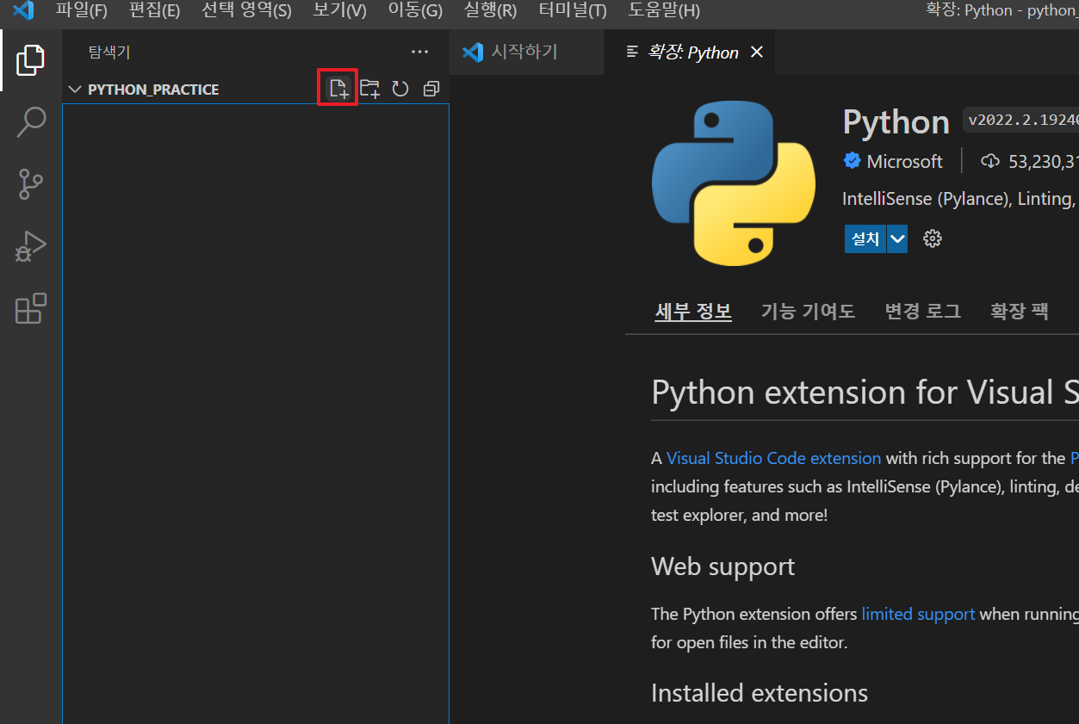Open the 선택 영역(S) menu
Viewport: 1079px width, 724px height.
pyautogui.click(x=246, y=10)
